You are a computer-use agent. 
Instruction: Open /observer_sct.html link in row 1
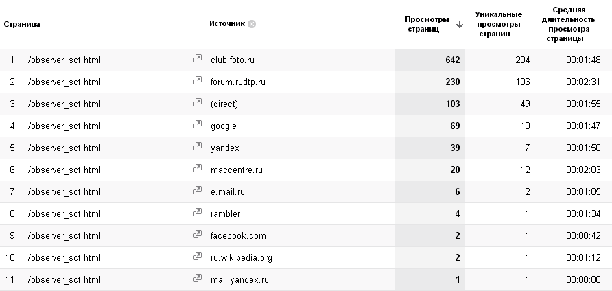pyautogui.click(x=64, y=60)
